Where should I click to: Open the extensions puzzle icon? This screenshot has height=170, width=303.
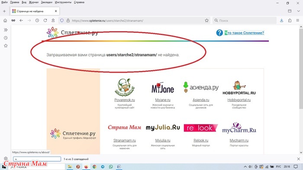click(290, 20)
